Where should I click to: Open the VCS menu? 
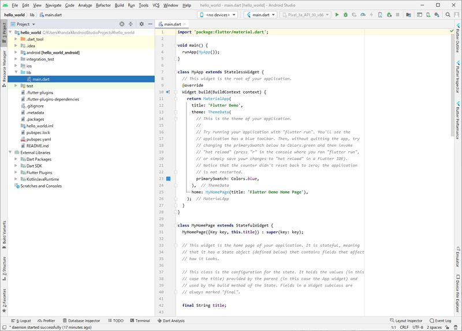coord(156,5)
